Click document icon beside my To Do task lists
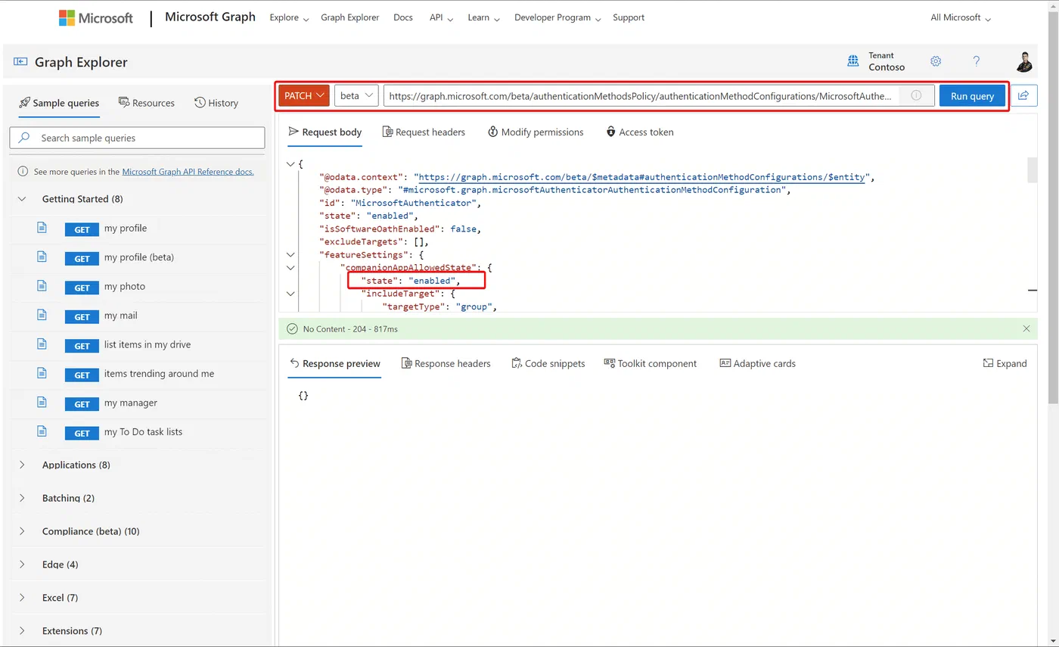Viewport: 1059px width, 647px height. [42, 431]
